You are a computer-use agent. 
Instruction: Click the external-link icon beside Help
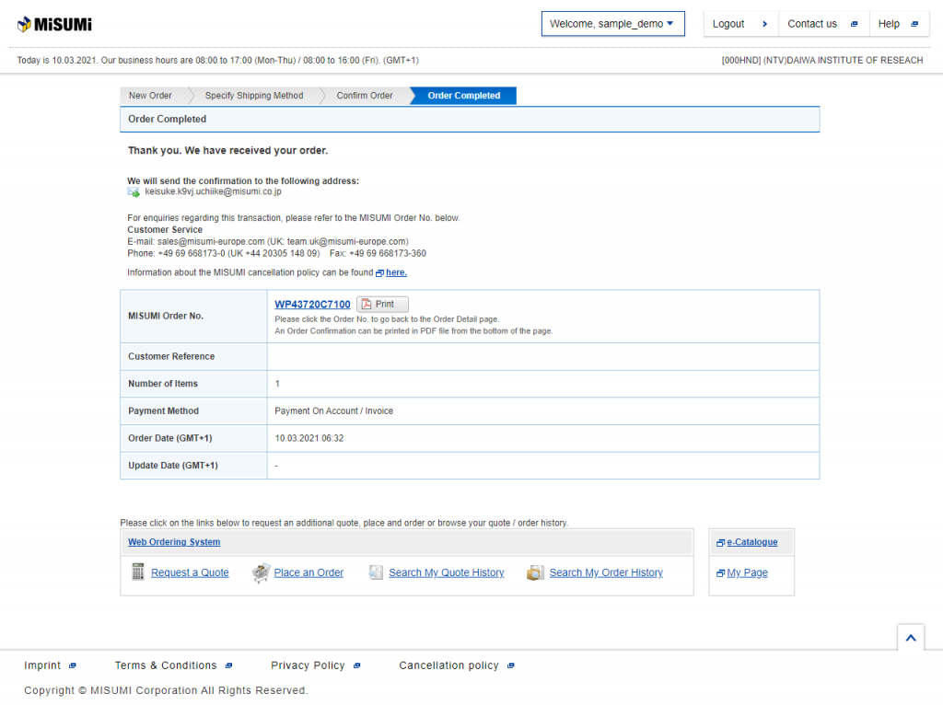click(914, 24)
